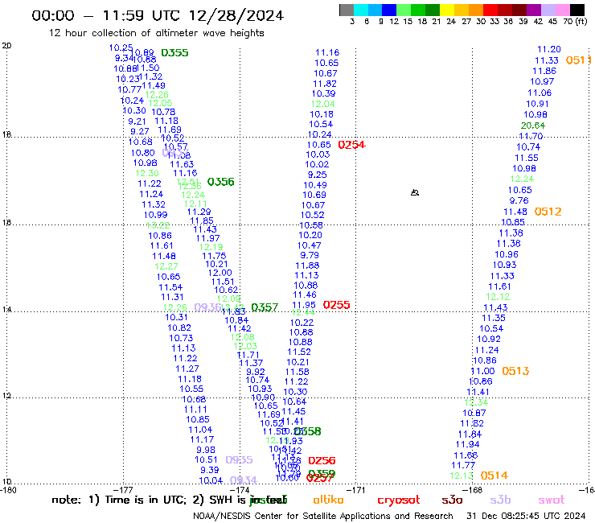Click the bright red swatch in the color scale

(490, 10)
